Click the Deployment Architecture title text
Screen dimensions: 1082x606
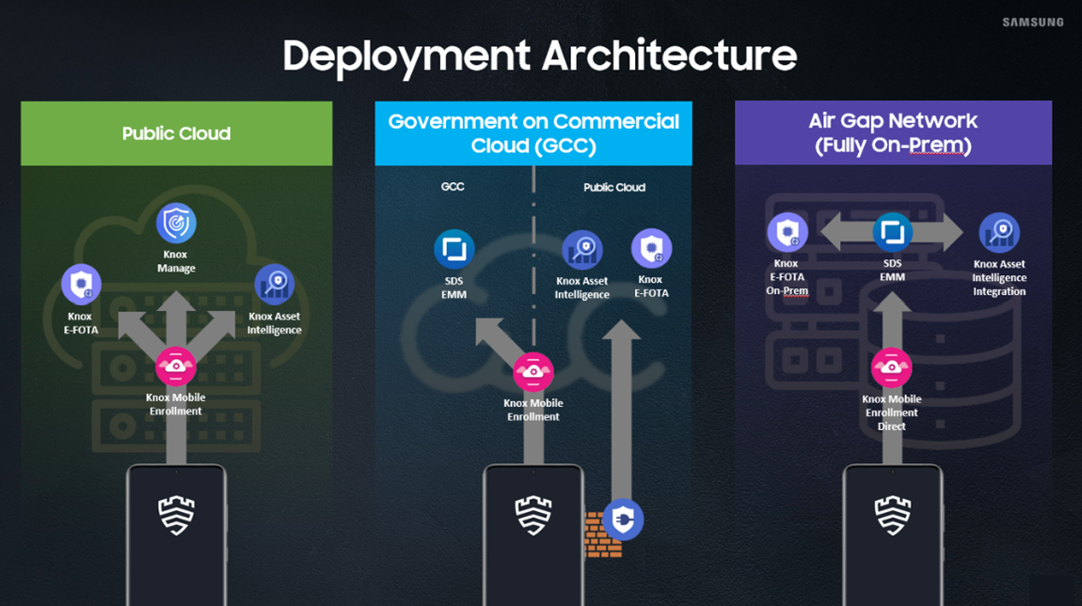tap(540, 56)
